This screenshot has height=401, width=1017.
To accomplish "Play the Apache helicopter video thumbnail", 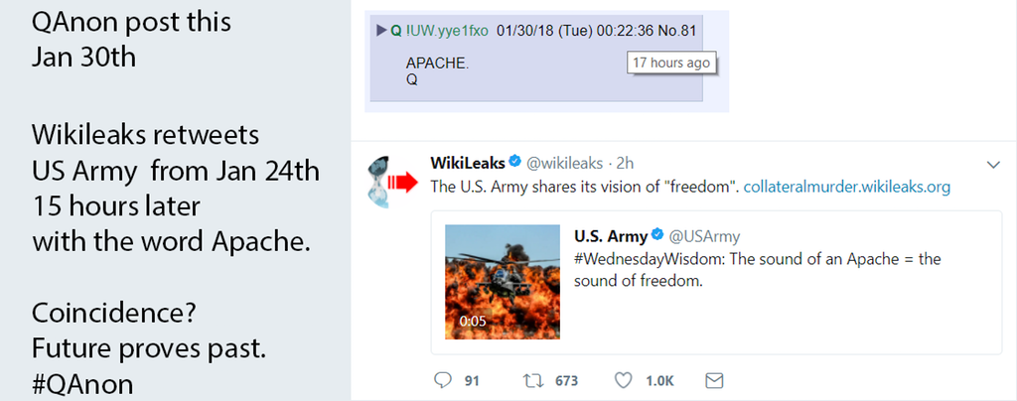I will tap(501, 279).
